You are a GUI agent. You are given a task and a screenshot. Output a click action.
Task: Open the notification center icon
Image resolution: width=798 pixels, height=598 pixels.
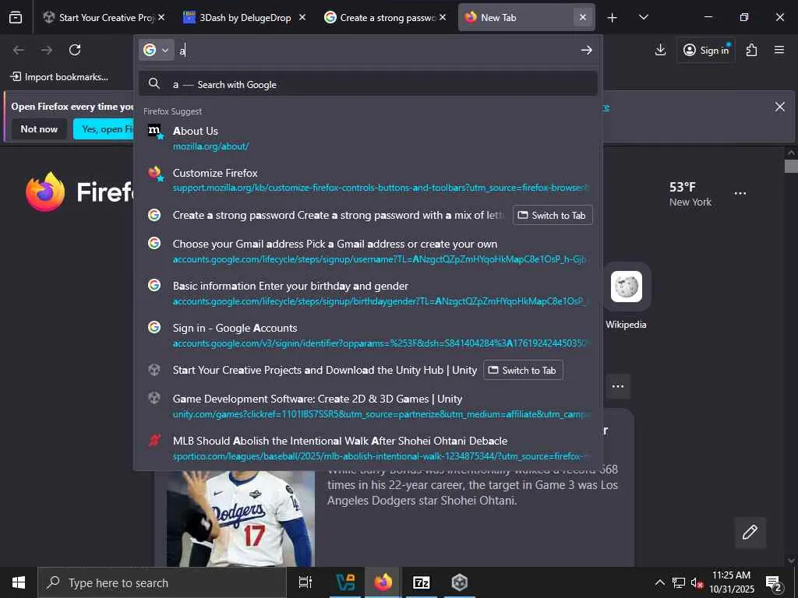774,583
